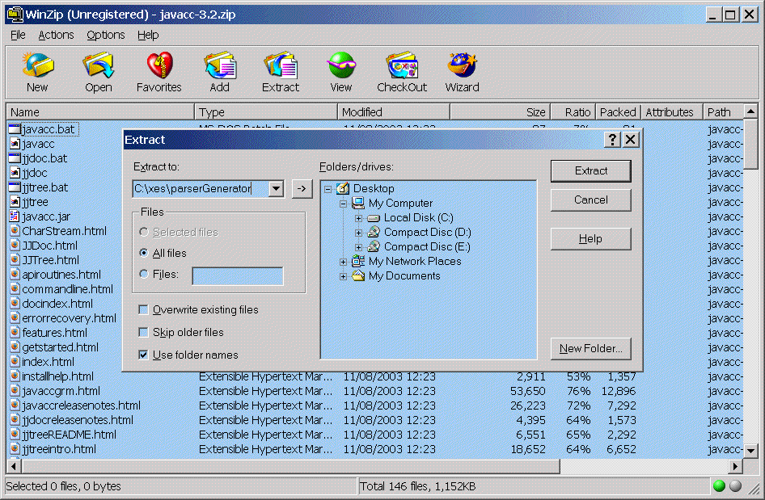Click the Extract toolbar icon
This screenshot has height=500, width=765.
click(280, 66)
